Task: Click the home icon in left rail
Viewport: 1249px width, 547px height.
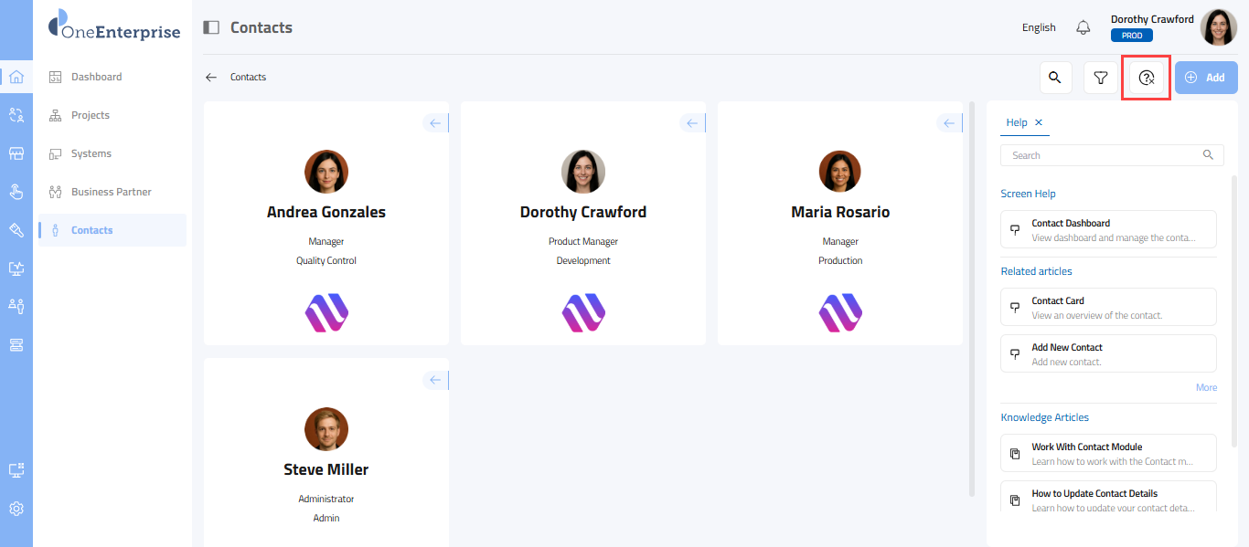Action: tap(16, 77)
